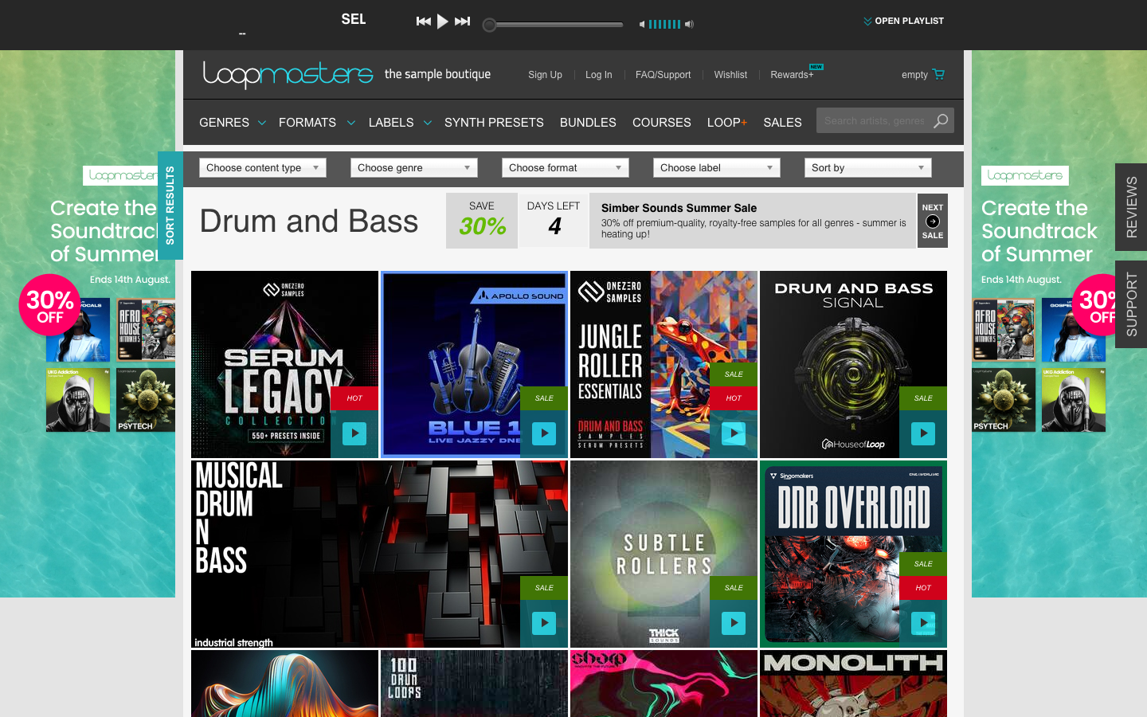Click the search artists, genres field
This screenshot has height=717, width=1147.
click(874, 121)
